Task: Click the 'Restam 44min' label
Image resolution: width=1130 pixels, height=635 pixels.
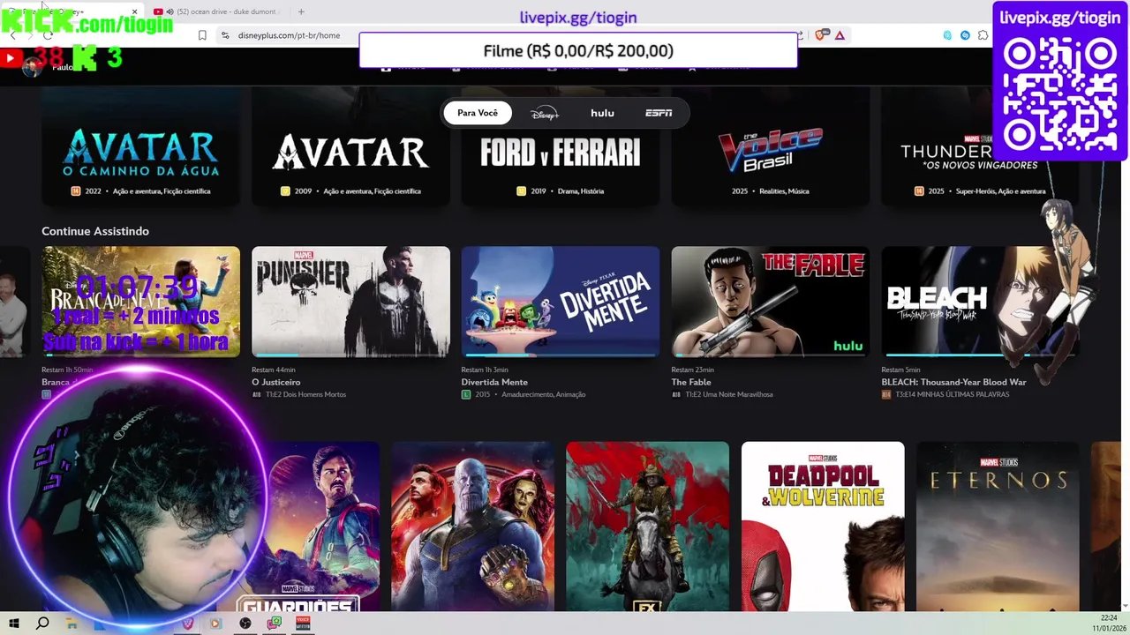Action: click(273, 370)
